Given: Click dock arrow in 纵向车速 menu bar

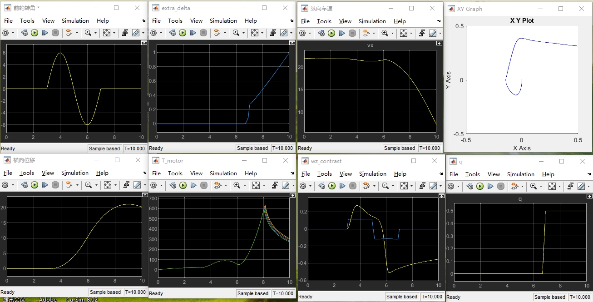Looking at the screenshot, I should (439, 21).
